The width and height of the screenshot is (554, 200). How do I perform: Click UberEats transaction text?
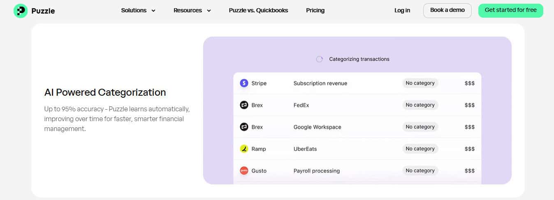[305, 149]
